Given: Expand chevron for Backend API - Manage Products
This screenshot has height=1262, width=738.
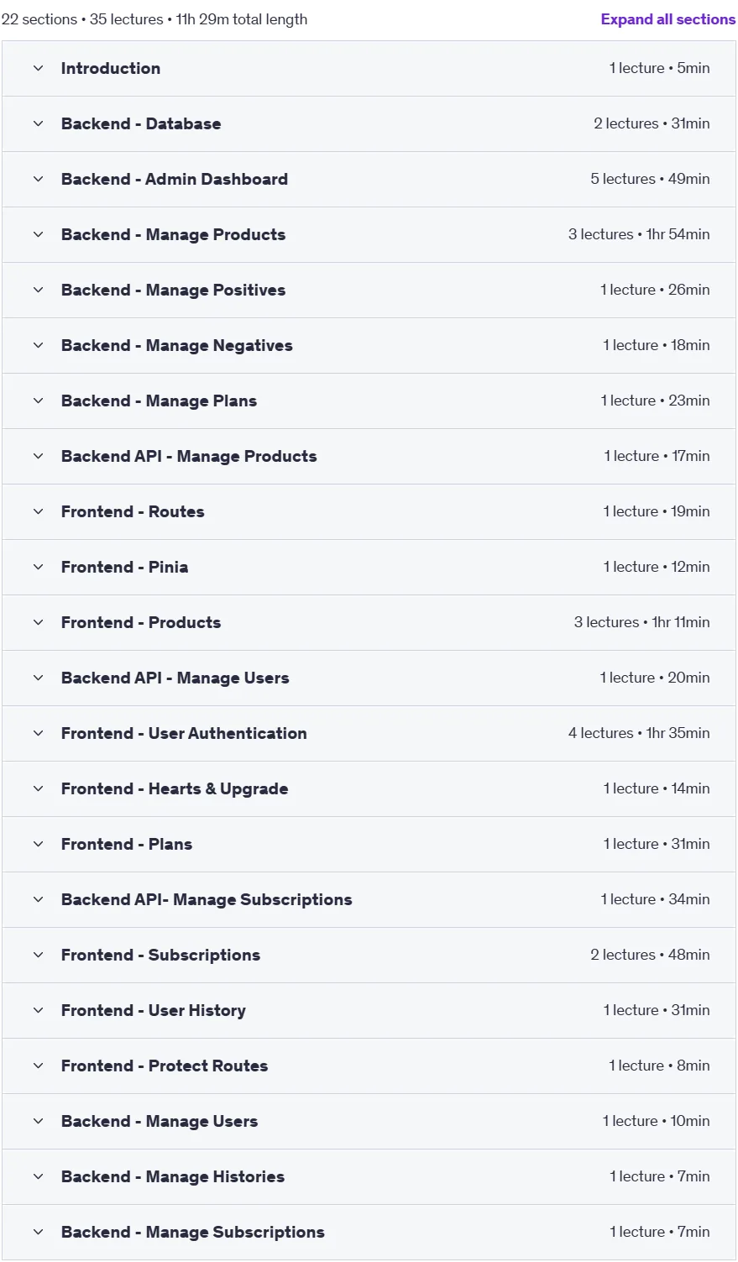Looking at the screenshot, I should pyautogui.click(x=38, y=456).
